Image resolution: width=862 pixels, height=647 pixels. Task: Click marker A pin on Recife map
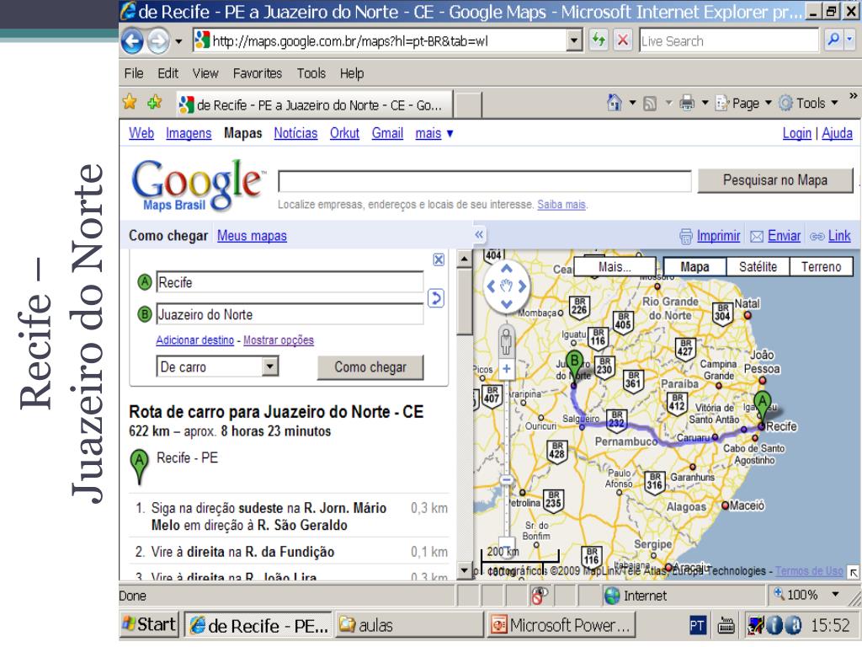click(762, 408)
